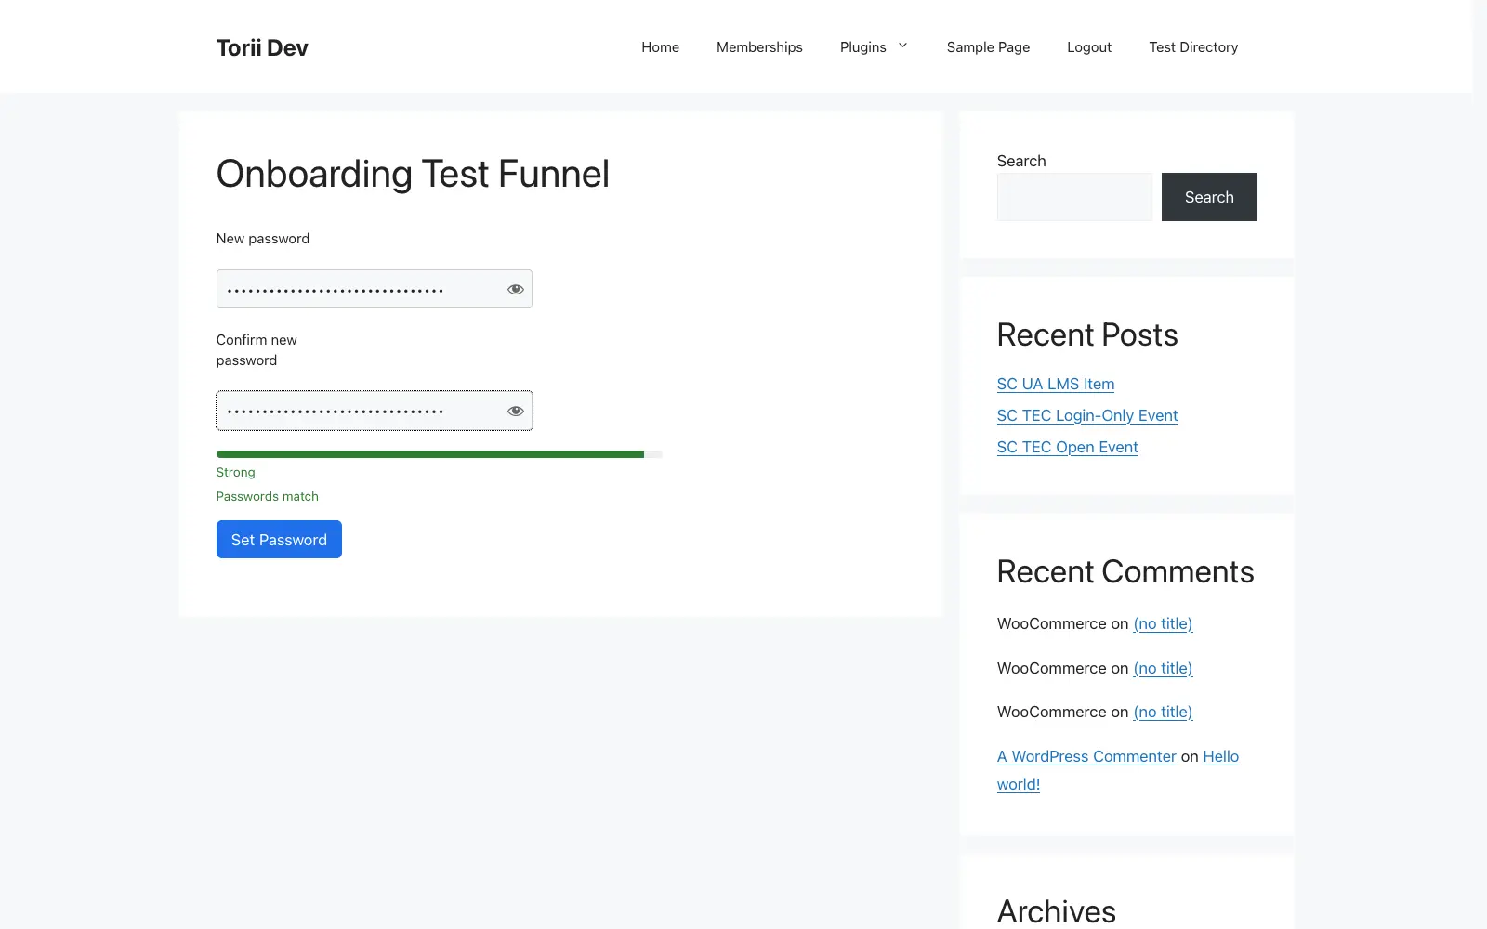
Task: Click the Onboarding Test Funnel heading
Action: 413,174
